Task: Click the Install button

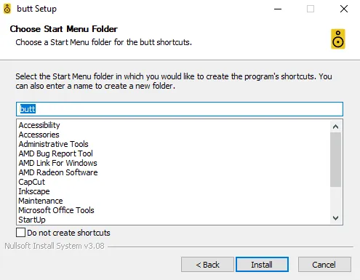Action: coord(262,265)
